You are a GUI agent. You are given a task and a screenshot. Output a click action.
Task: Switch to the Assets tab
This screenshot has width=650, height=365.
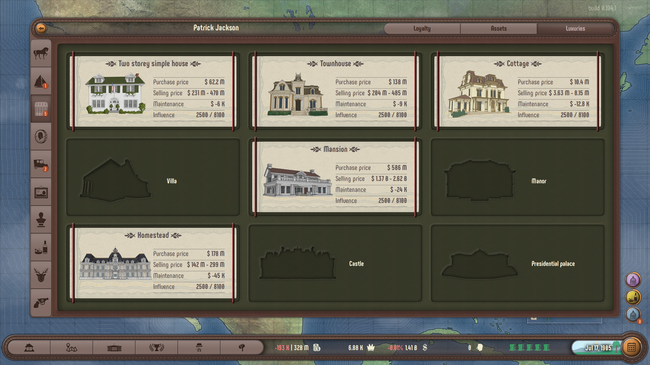coord(498,29)
